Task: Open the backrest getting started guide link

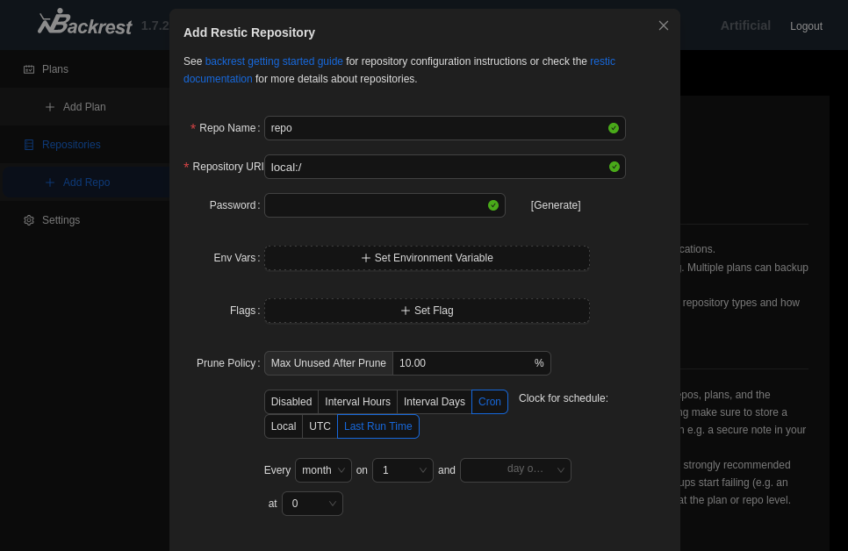Action: point(274,61)
